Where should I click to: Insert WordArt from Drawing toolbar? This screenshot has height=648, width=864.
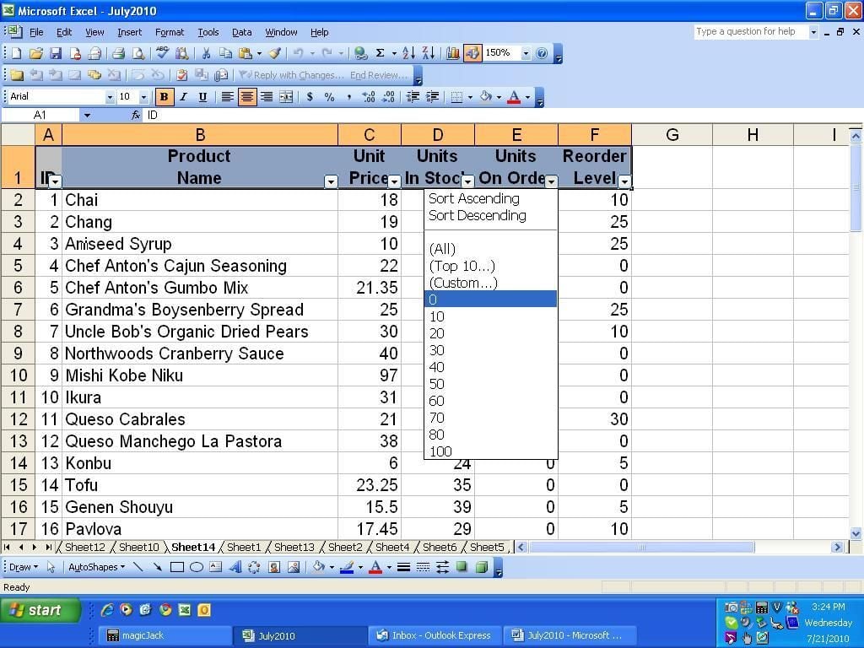click(x=235, y=567)
